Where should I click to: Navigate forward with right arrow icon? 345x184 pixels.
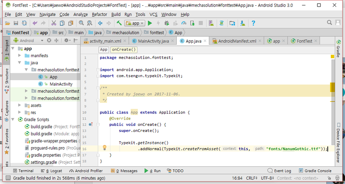pos(108,23)
